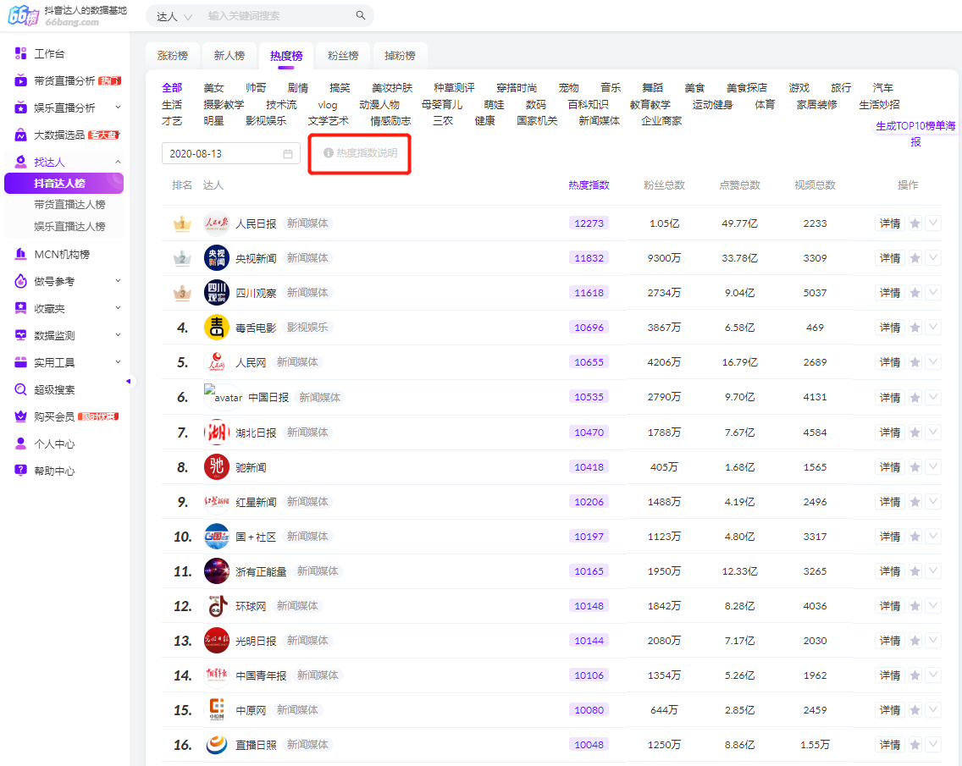Viewport: 962px width, 766px height.
Task: Click the sidebar collapse arrow
Action: [x=129, y=382]
